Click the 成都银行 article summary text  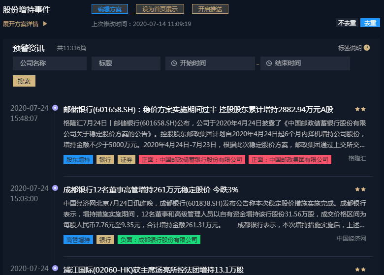point(215,214)
